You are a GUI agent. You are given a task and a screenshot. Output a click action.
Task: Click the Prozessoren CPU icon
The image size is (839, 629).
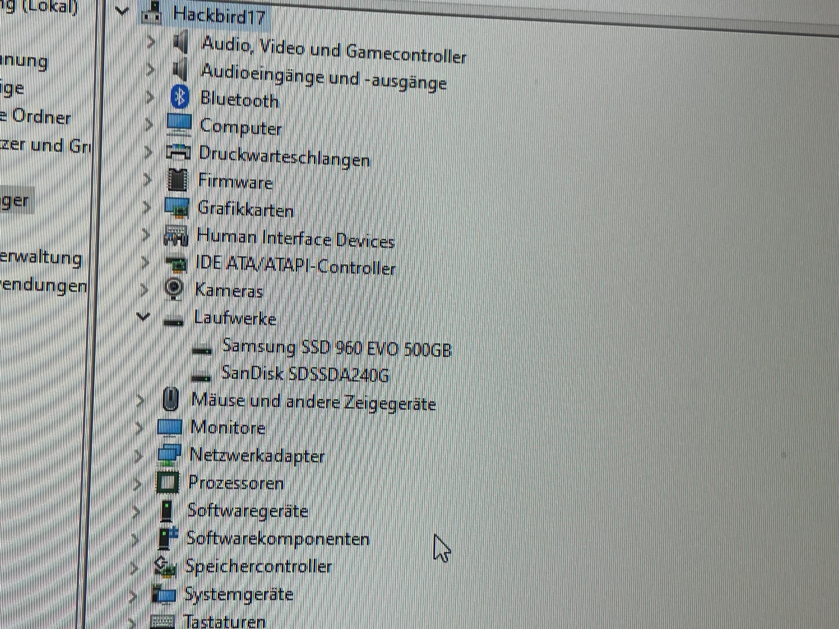(168, 482)
